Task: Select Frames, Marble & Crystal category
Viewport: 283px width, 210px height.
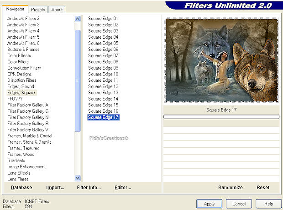Action: (30, 136)
